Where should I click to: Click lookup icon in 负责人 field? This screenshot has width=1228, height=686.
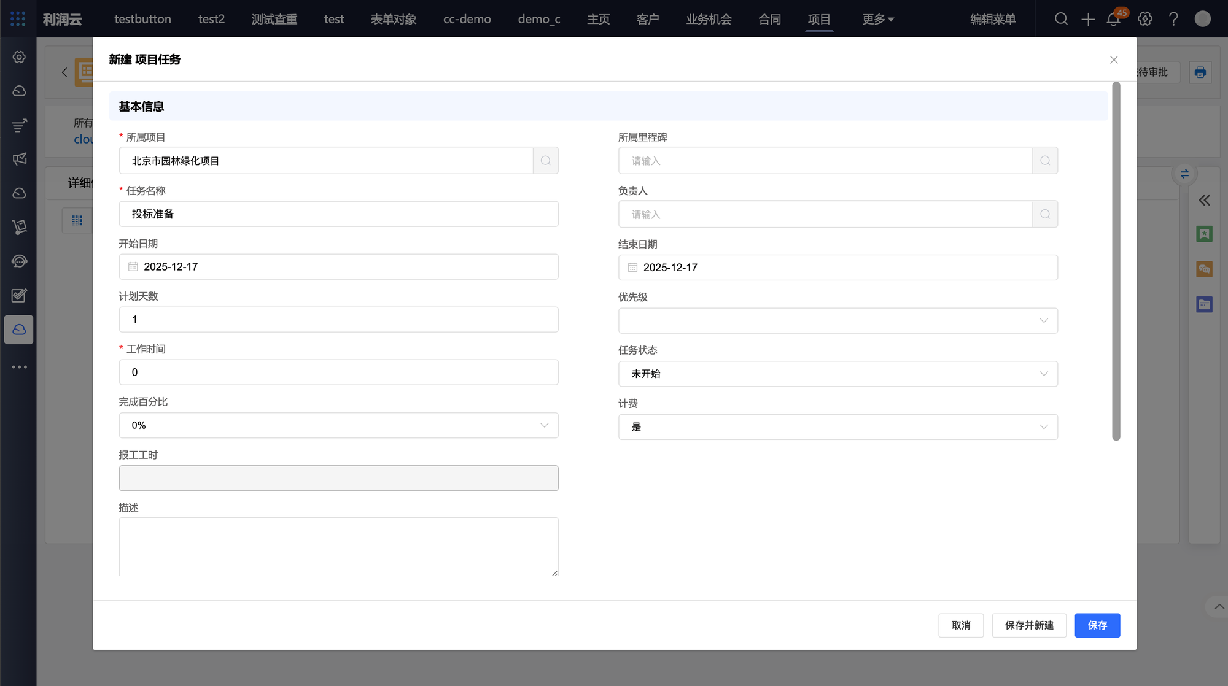click(x=1044, y=214)
